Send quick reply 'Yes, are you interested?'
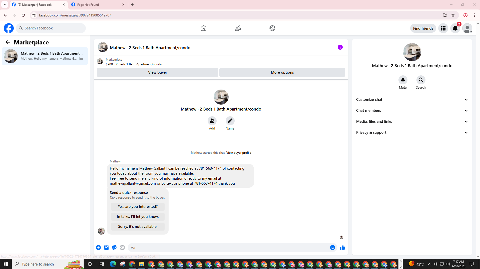Image resolution: width=480 pixels, height=269 pixels. tap(138, 207)
